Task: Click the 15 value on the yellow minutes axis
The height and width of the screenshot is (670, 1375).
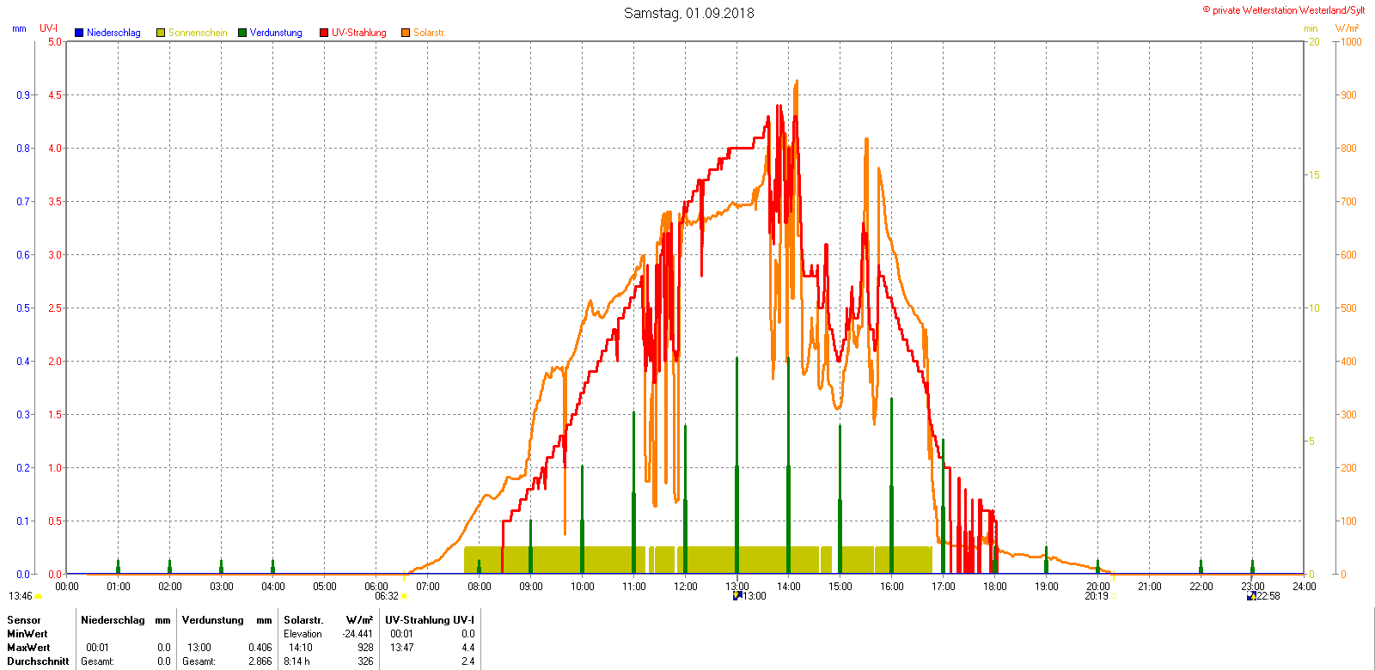Action: [x=1314, y=175]
